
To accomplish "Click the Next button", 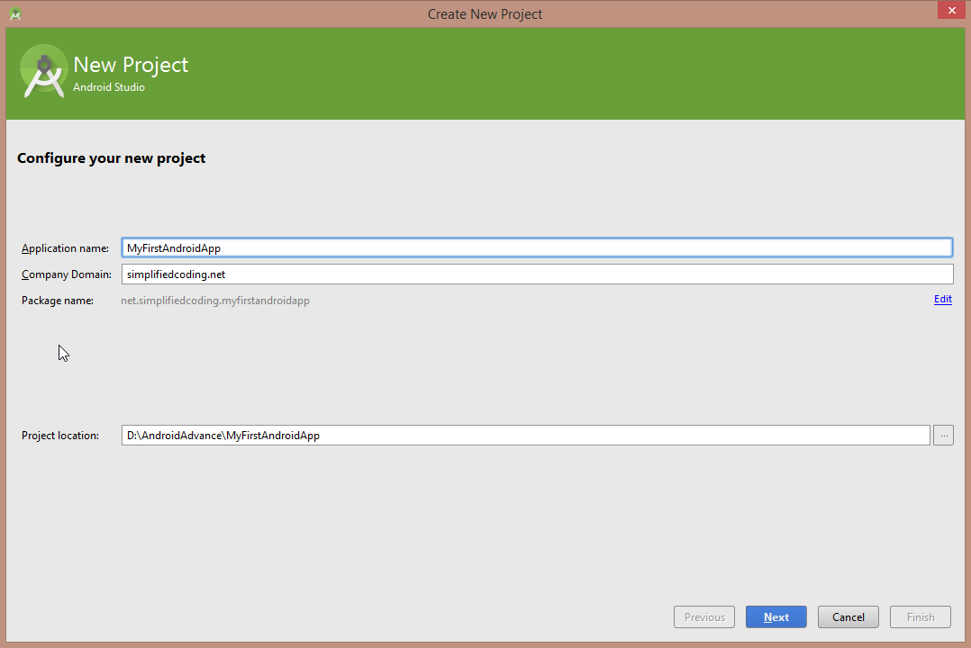I will [x=776, y=617].
